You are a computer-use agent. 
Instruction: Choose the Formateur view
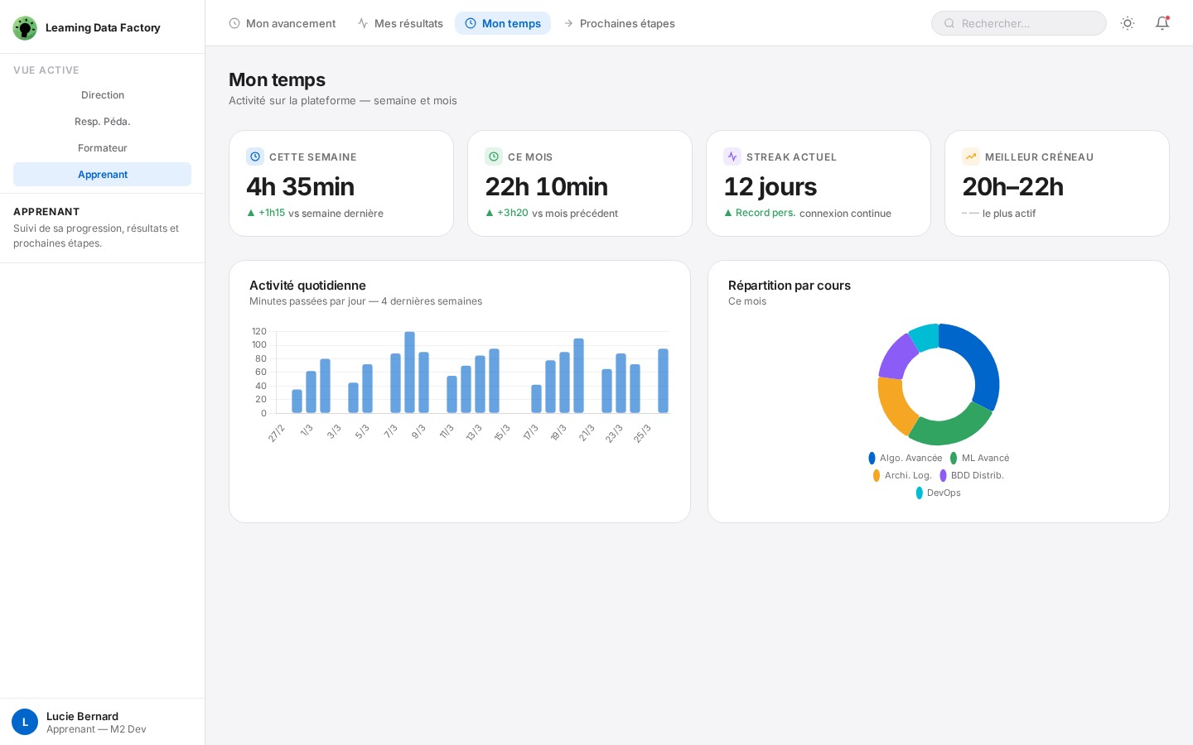coord(103,148)
